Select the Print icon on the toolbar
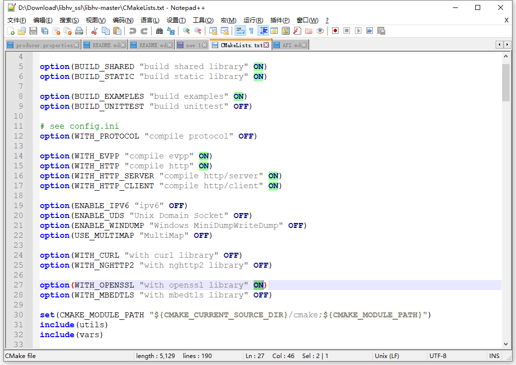 click(79, 31)
